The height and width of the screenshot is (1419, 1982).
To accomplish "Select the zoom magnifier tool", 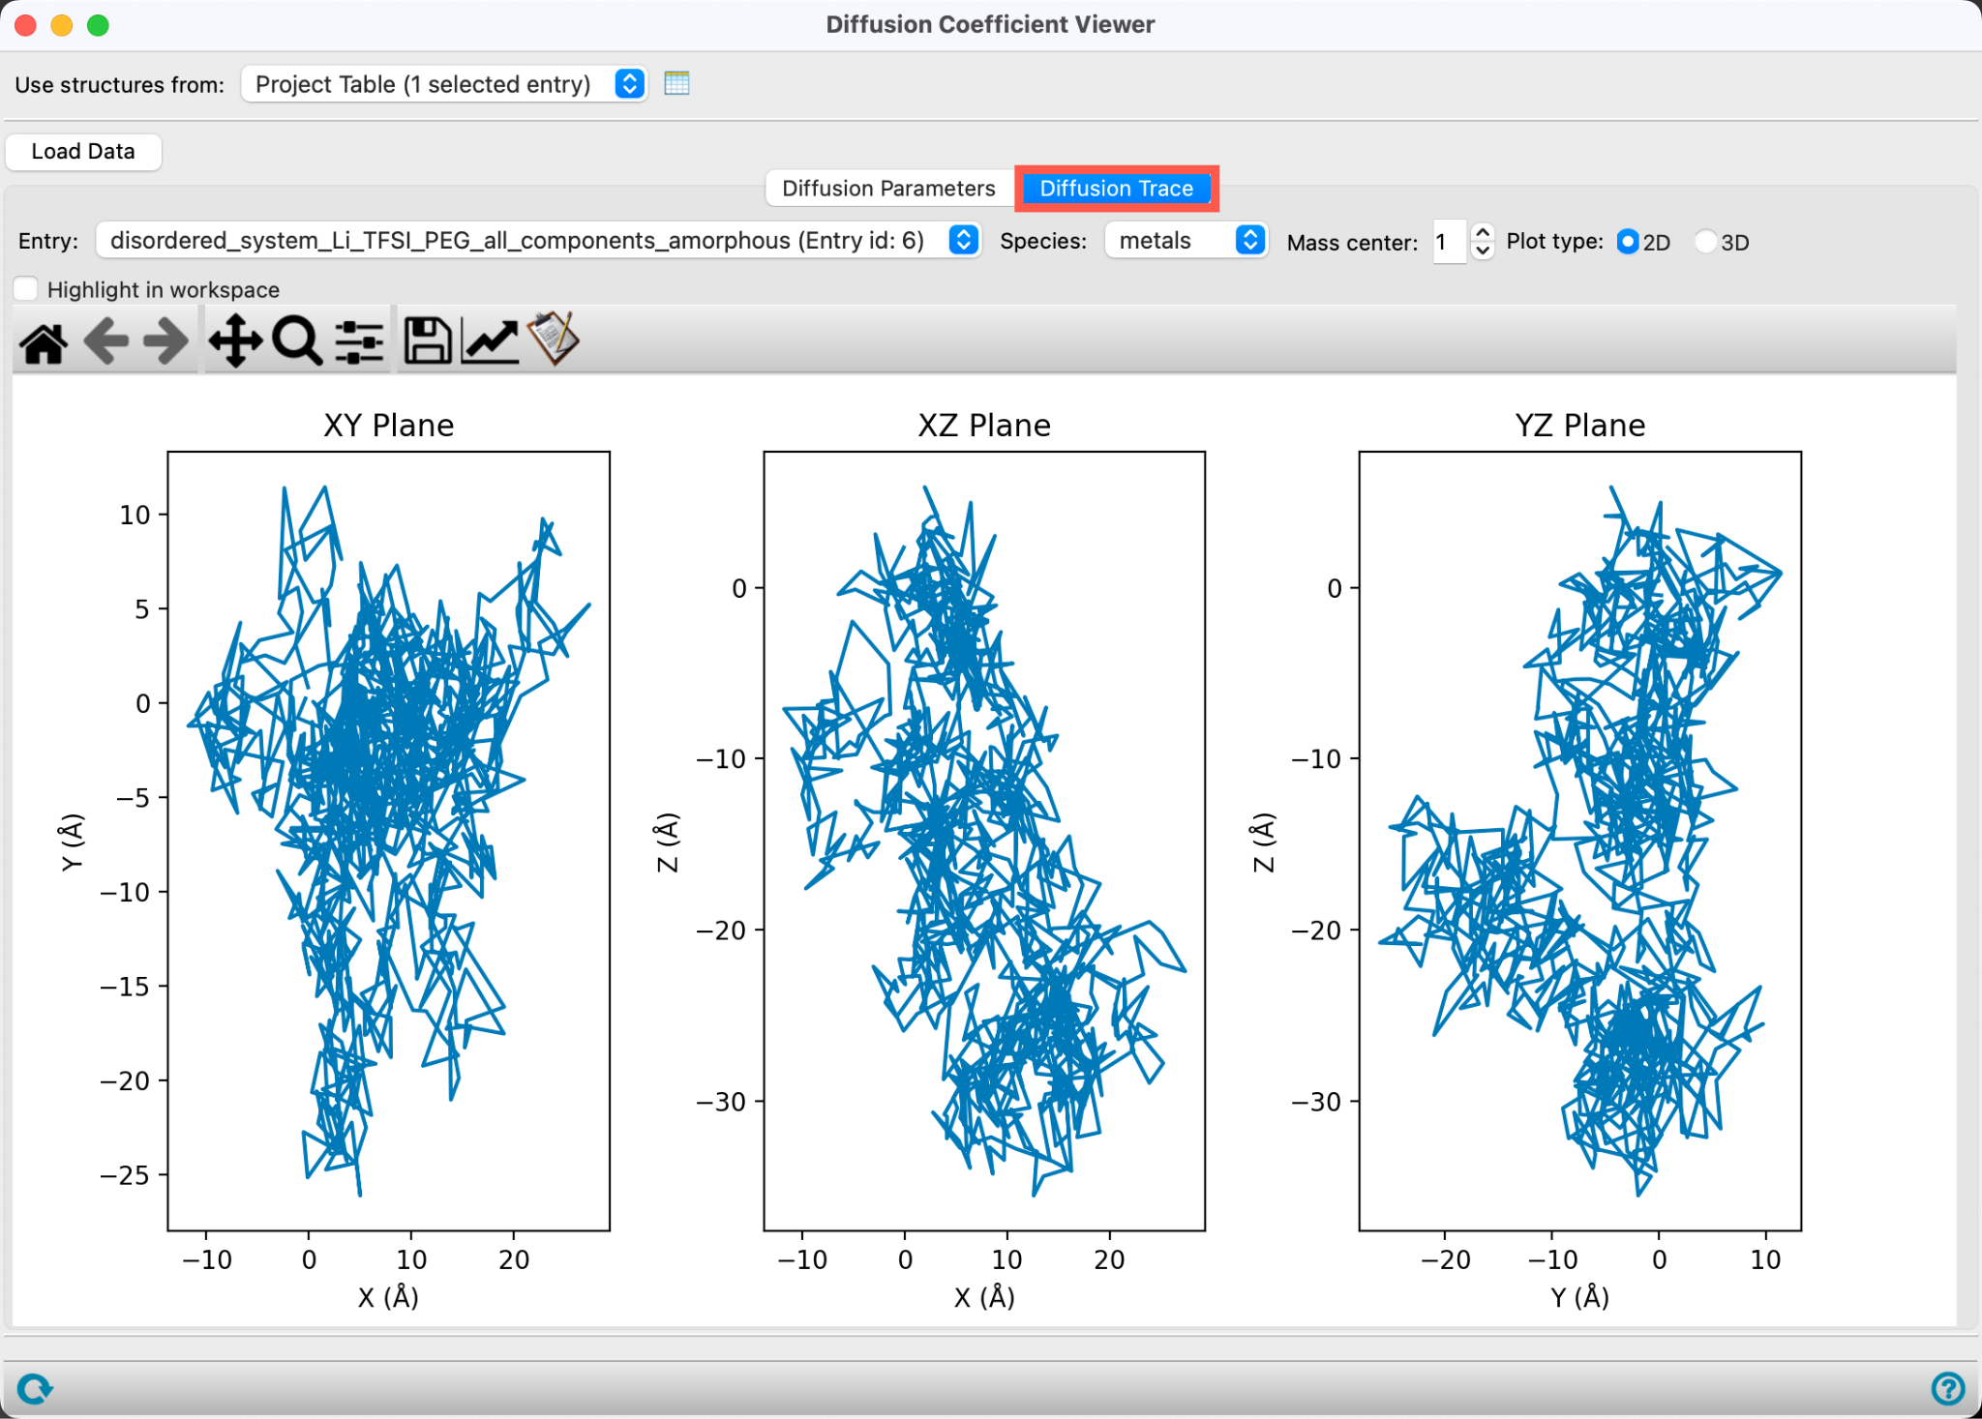I will 297,341.
